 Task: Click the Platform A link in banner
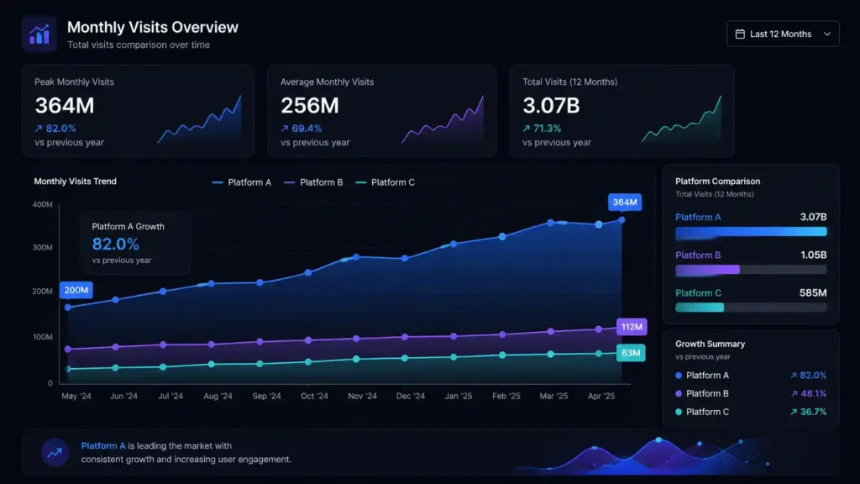[103, 446]
